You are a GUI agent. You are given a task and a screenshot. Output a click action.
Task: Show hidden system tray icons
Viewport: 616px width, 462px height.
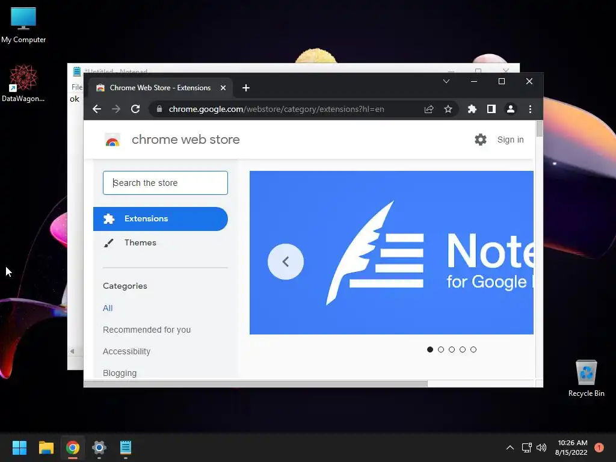510,448
